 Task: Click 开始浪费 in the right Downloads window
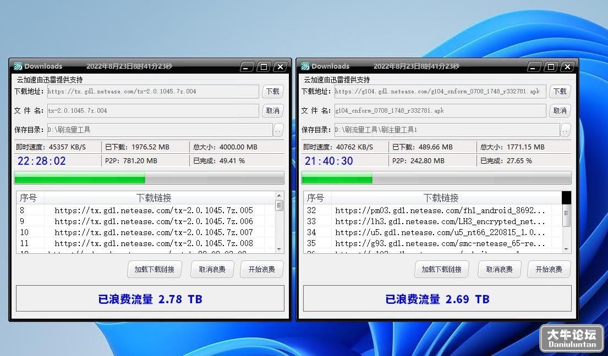tap(549, 269)
